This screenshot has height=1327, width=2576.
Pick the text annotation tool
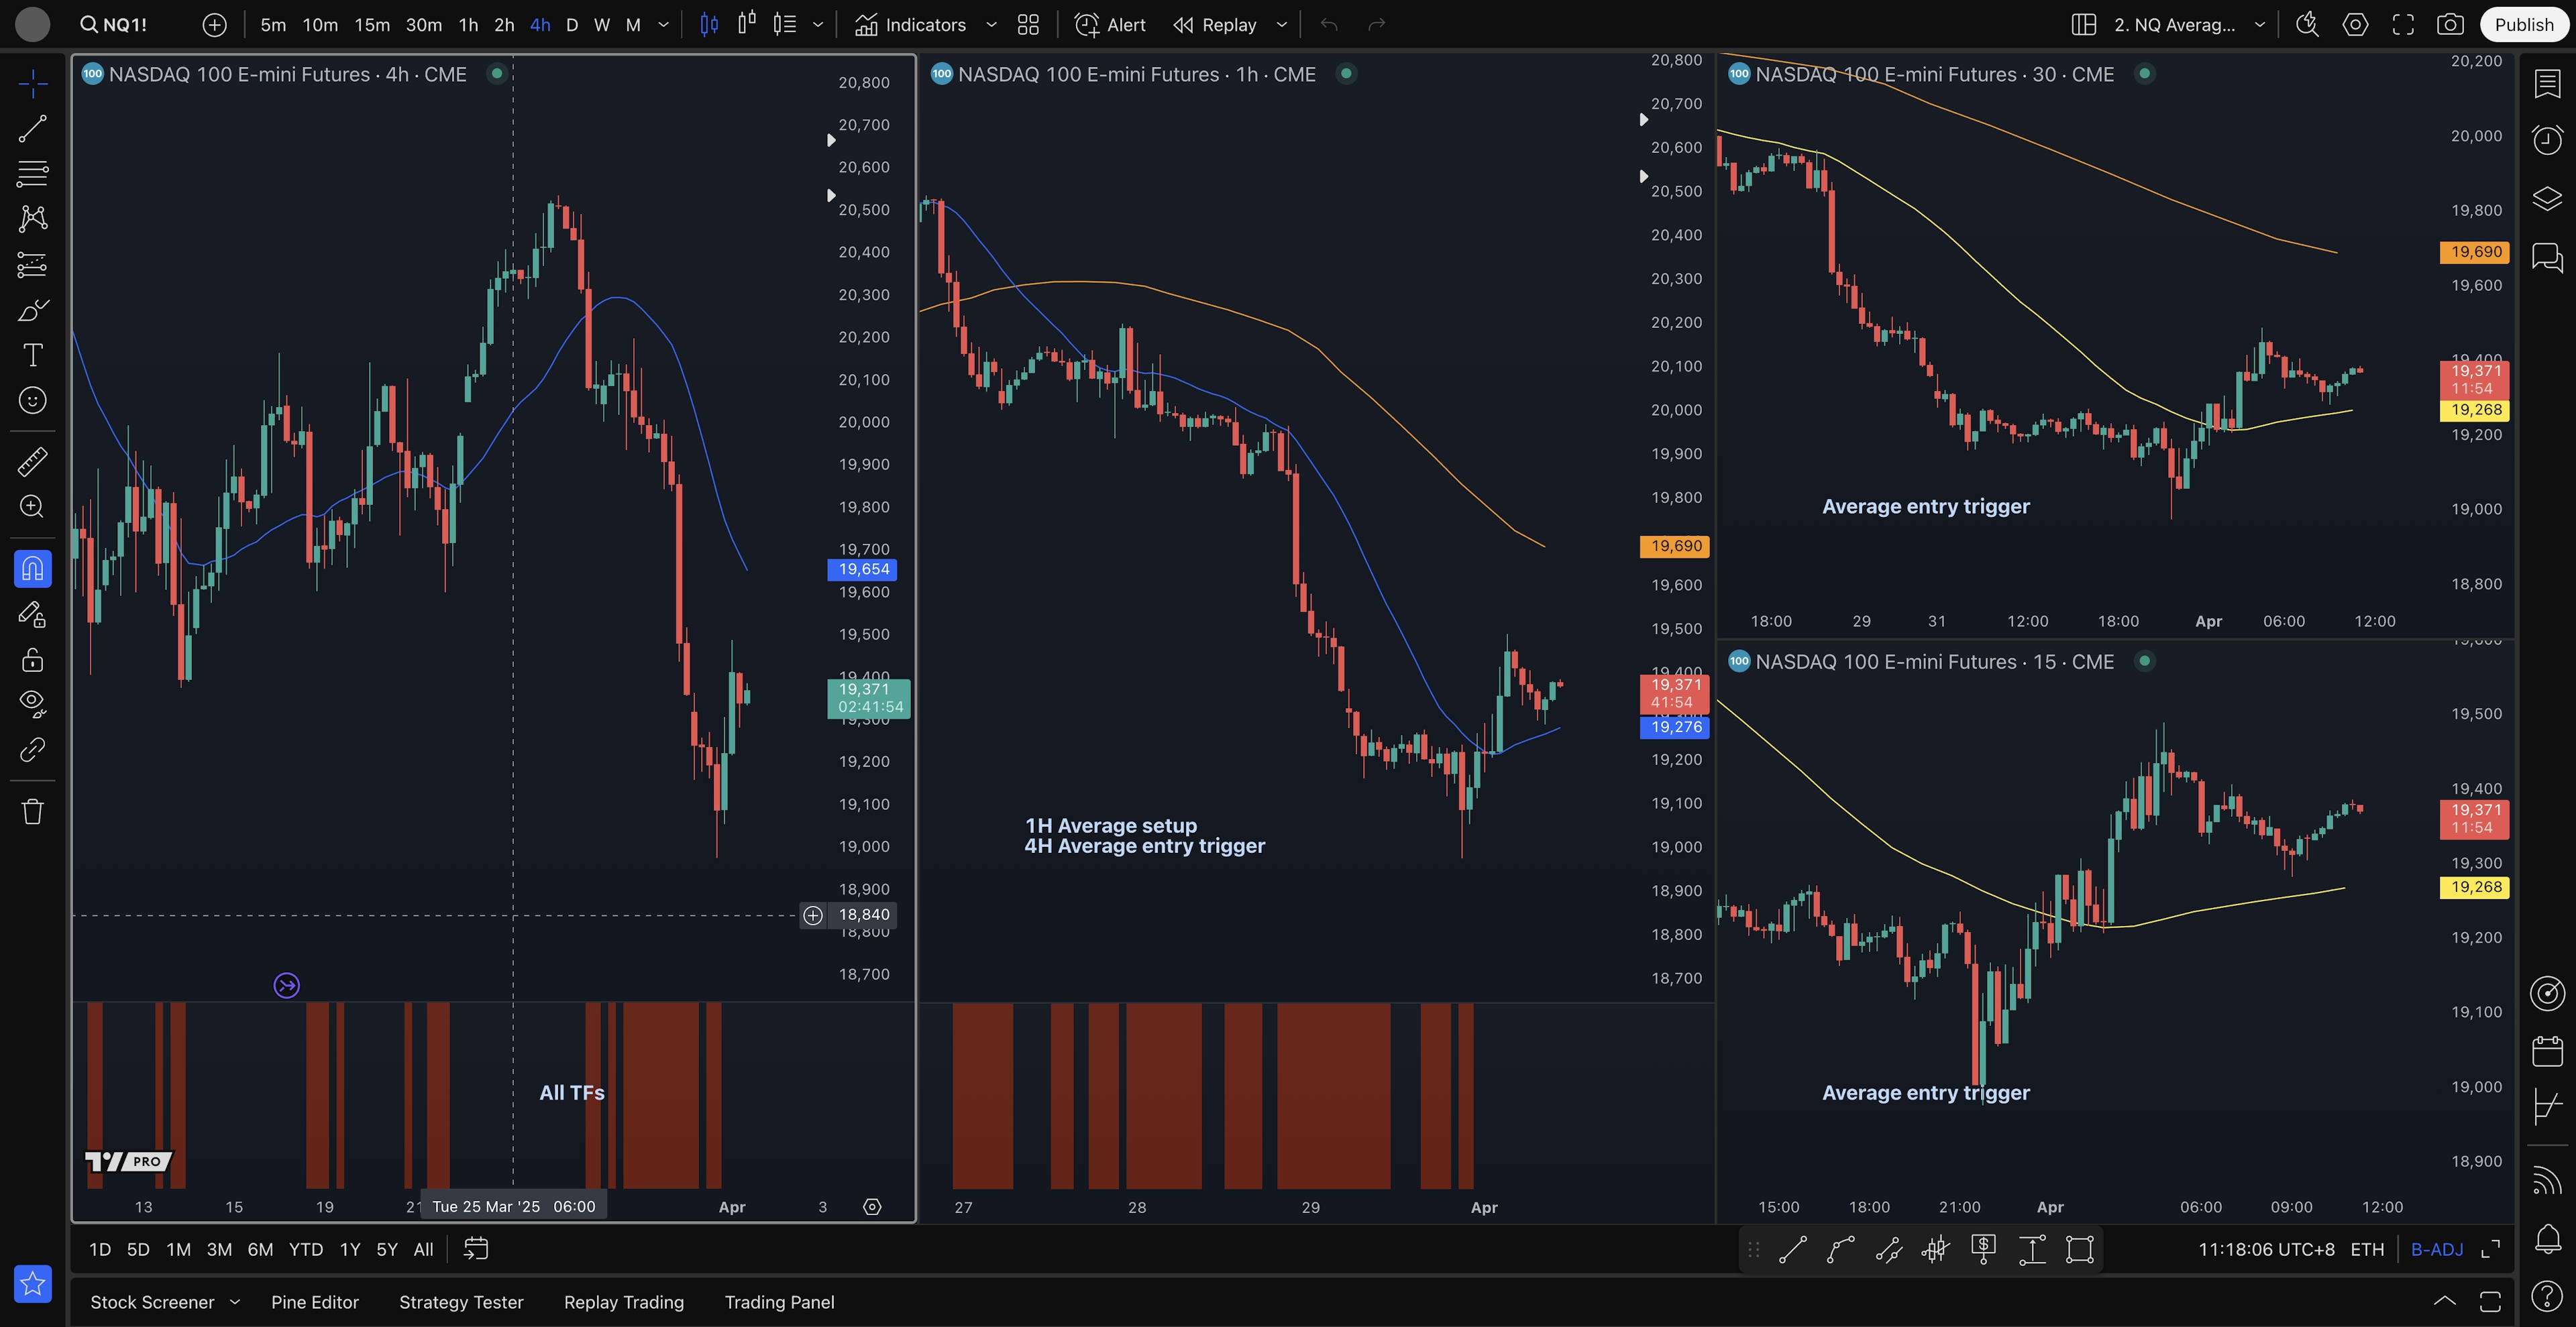(32, 356)
